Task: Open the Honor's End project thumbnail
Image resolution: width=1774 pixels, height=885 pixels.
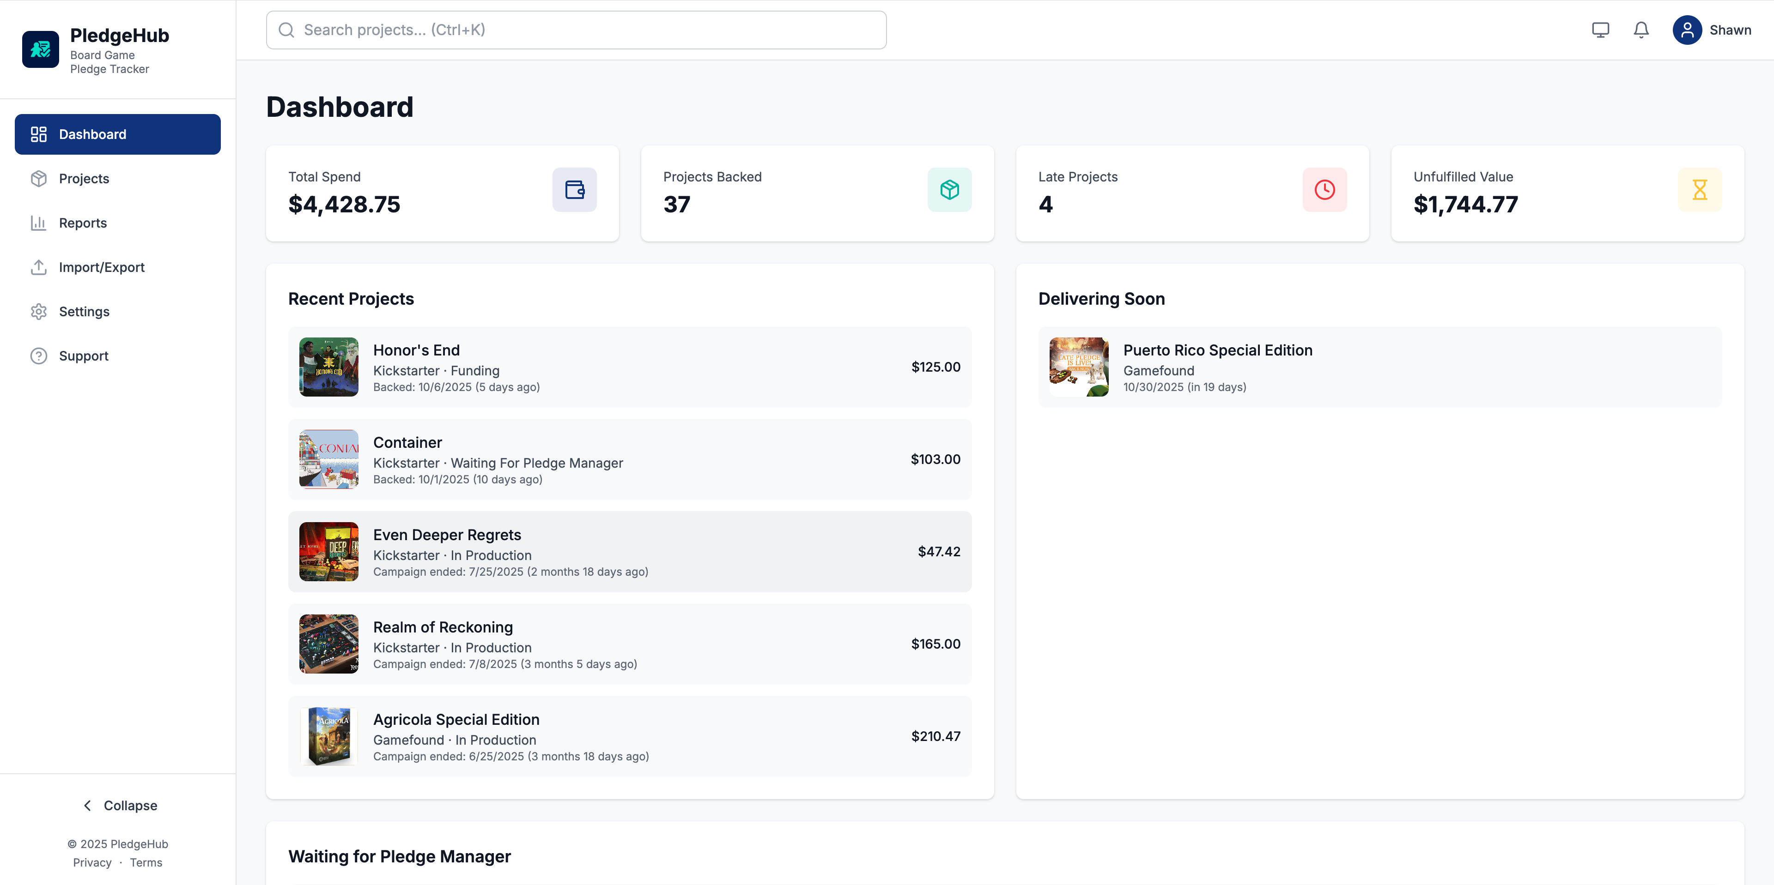Action: click(x=328, y=367)
